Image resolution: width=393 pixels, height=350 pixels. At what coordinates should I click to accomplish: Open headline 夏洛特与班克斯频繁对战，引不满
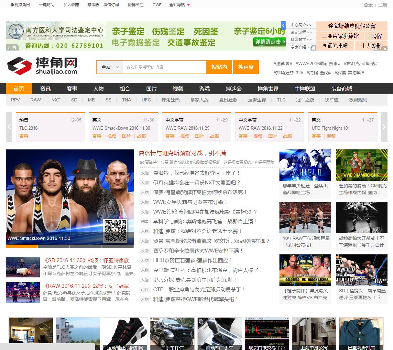[x=182, y=153]
